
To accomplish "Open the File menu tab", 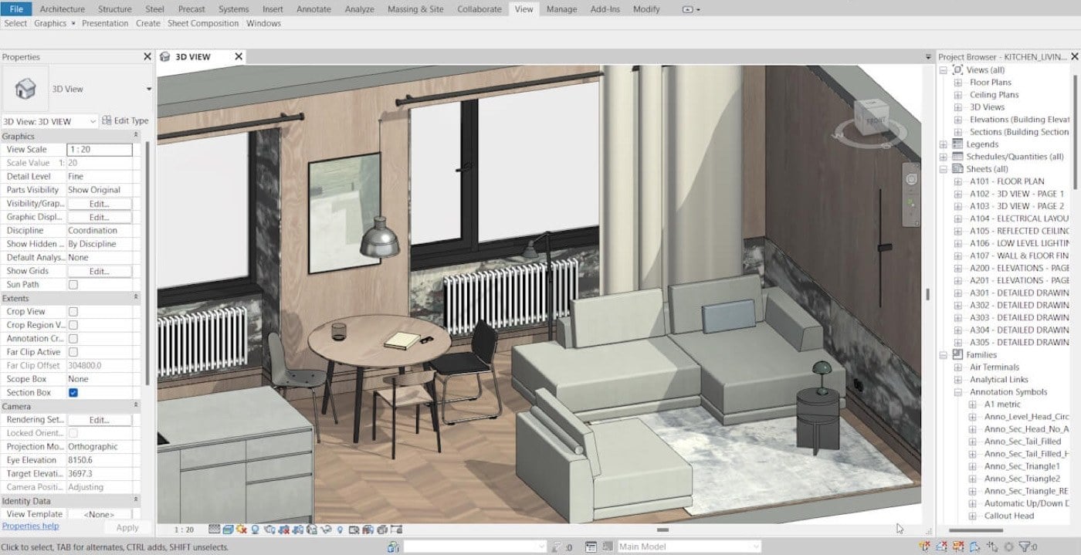I will click(16, 9).
